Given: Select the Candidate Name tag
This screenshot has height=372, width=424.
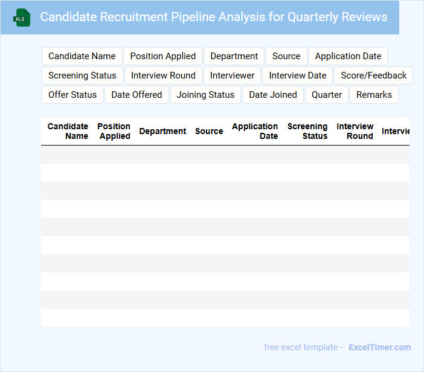Looking at the screenshot, I should [82, 56].
